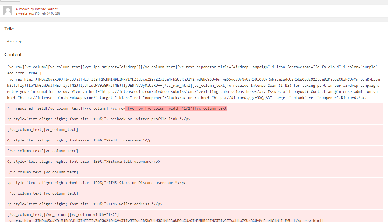The height and width of the screenshot is (222, 388).
Task: Click the 'add_icon="true"]' line
Action: pyautogui.click(x=24, y=73)
